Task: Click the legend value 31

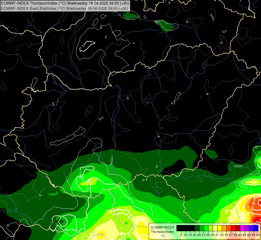Action: tap(217, 235)
